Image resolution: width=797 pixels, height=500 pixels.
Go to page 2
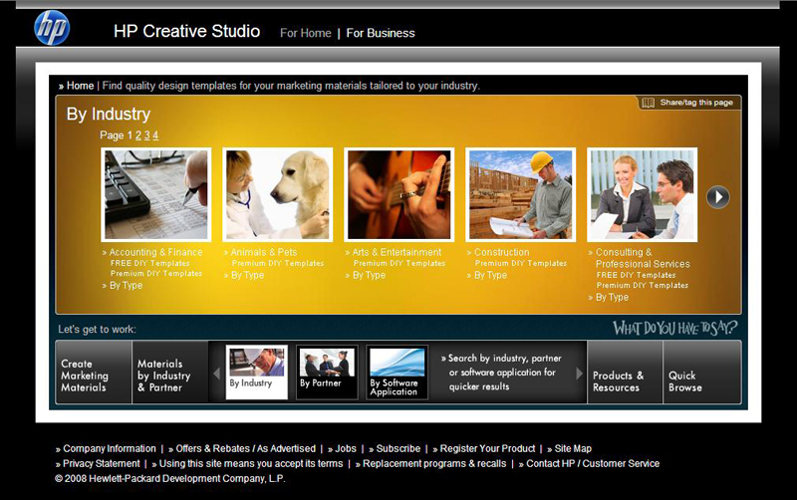(x=138, y=135)
